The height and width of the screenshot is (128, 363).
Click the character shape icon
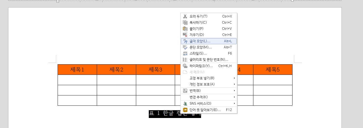click(x=185, y=41)
